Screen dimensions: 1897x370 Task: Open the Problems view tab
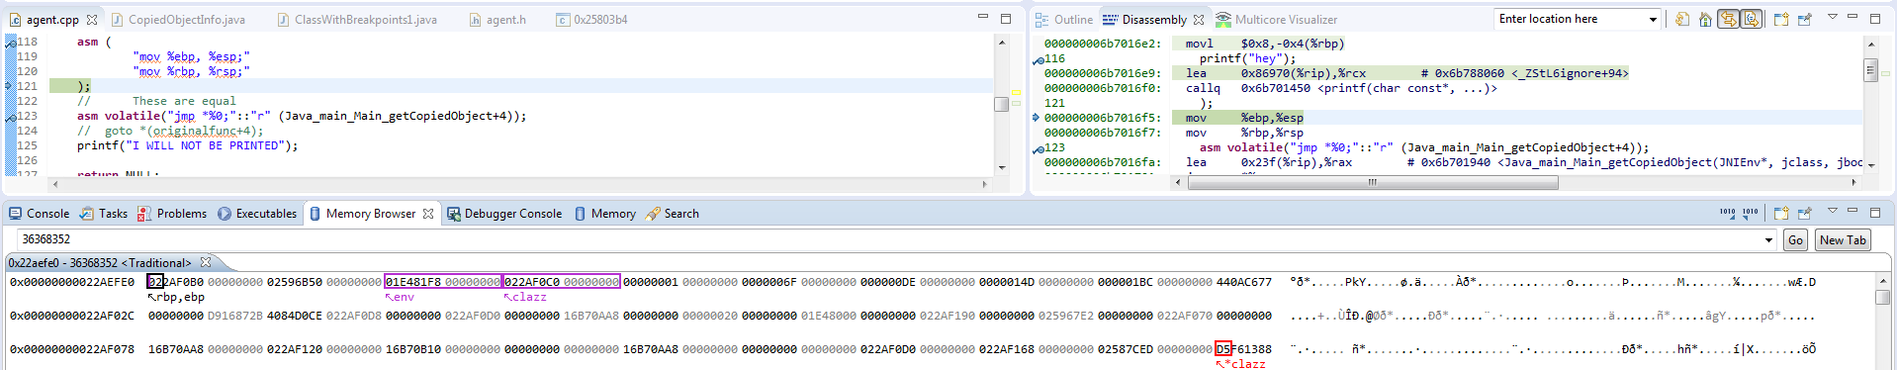(x=172, y=214)
